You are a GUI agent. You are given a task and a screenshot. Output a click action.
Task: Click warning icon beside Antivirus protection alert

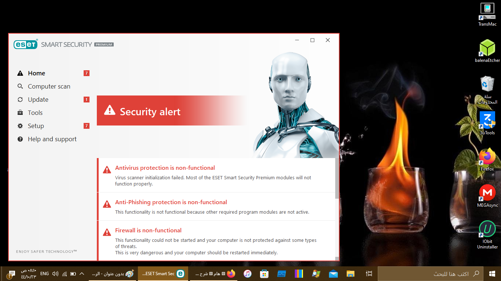pos(107,170)
